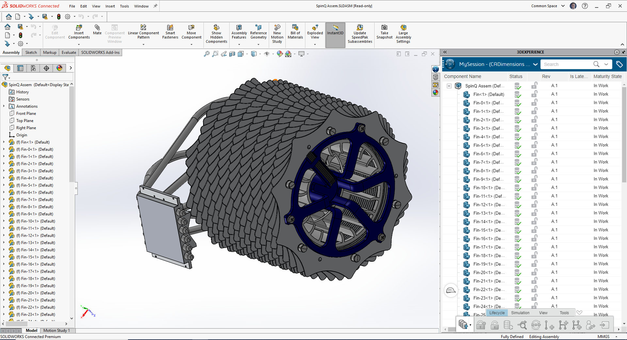Click the Bill of Materials icon
Viewport: 627px width, 340px height.
click(295, 28)
